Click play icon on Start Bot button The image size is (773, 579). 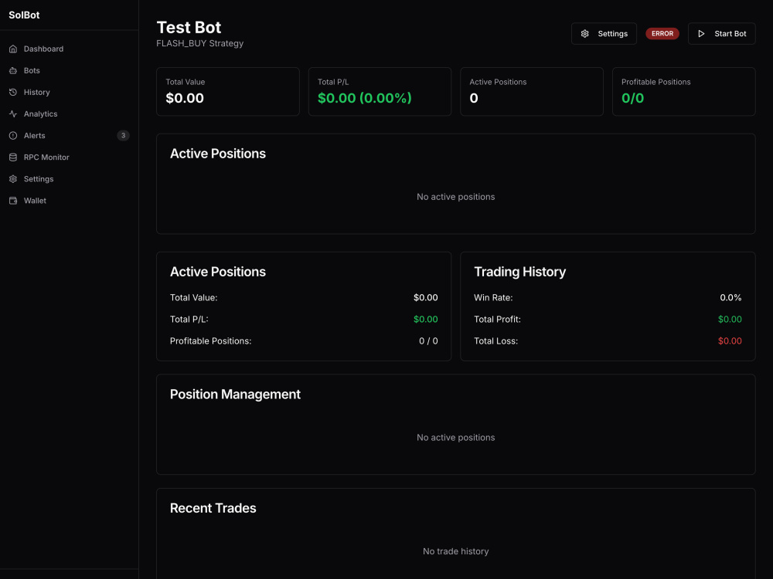pyautogui.click(x=701, y=33)
